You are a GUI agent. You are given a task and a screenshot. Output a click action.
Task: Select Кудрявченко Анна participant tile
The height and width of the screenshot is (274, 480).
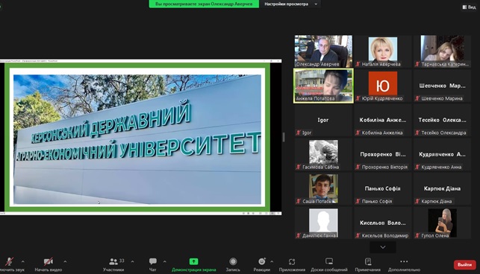(442, 154)
